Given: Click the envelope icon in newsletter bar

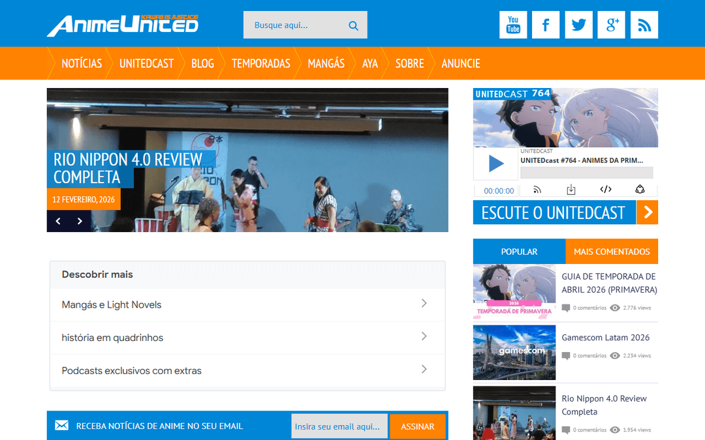Looking at the screenshot, I should pos(61,425).
